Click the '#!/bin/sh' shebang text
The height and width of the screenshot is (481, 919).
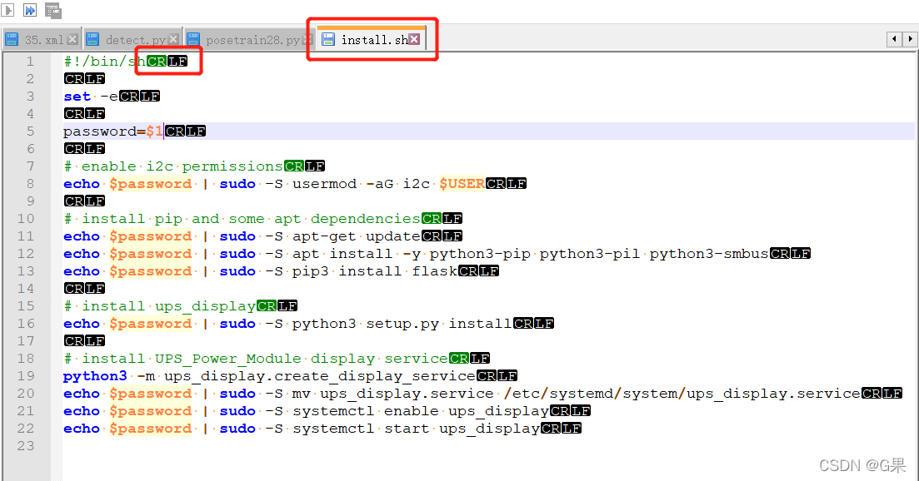(105, 61)
